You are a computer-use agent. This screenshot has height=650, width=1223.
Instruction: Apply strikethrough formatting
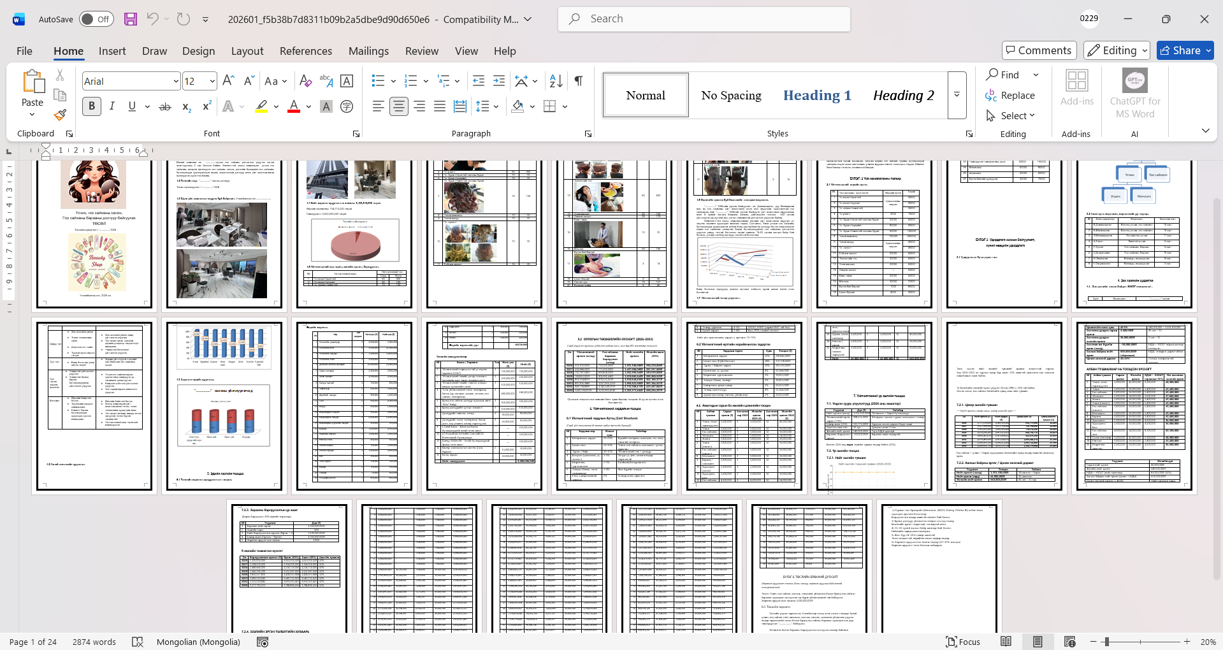pyautogui.click(x=165, y=106)
